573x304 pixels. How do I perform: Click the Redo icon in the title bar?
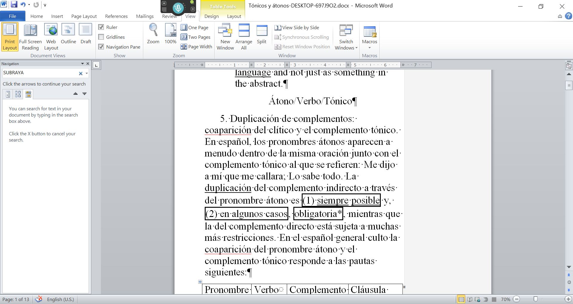36,5
